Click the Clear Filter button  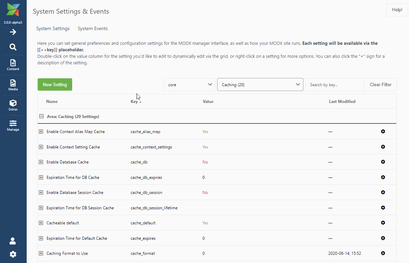[x=381, y=84]
